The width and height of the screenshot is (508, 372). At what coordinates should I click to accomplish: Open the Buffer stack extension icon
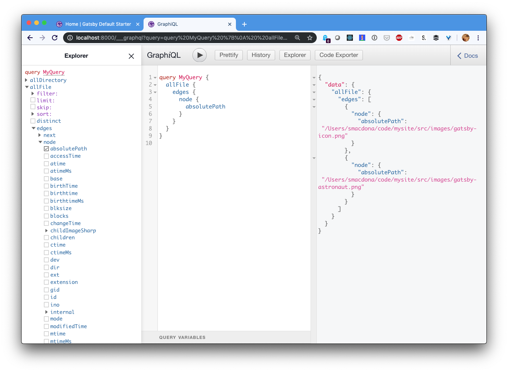click(436, 38)
